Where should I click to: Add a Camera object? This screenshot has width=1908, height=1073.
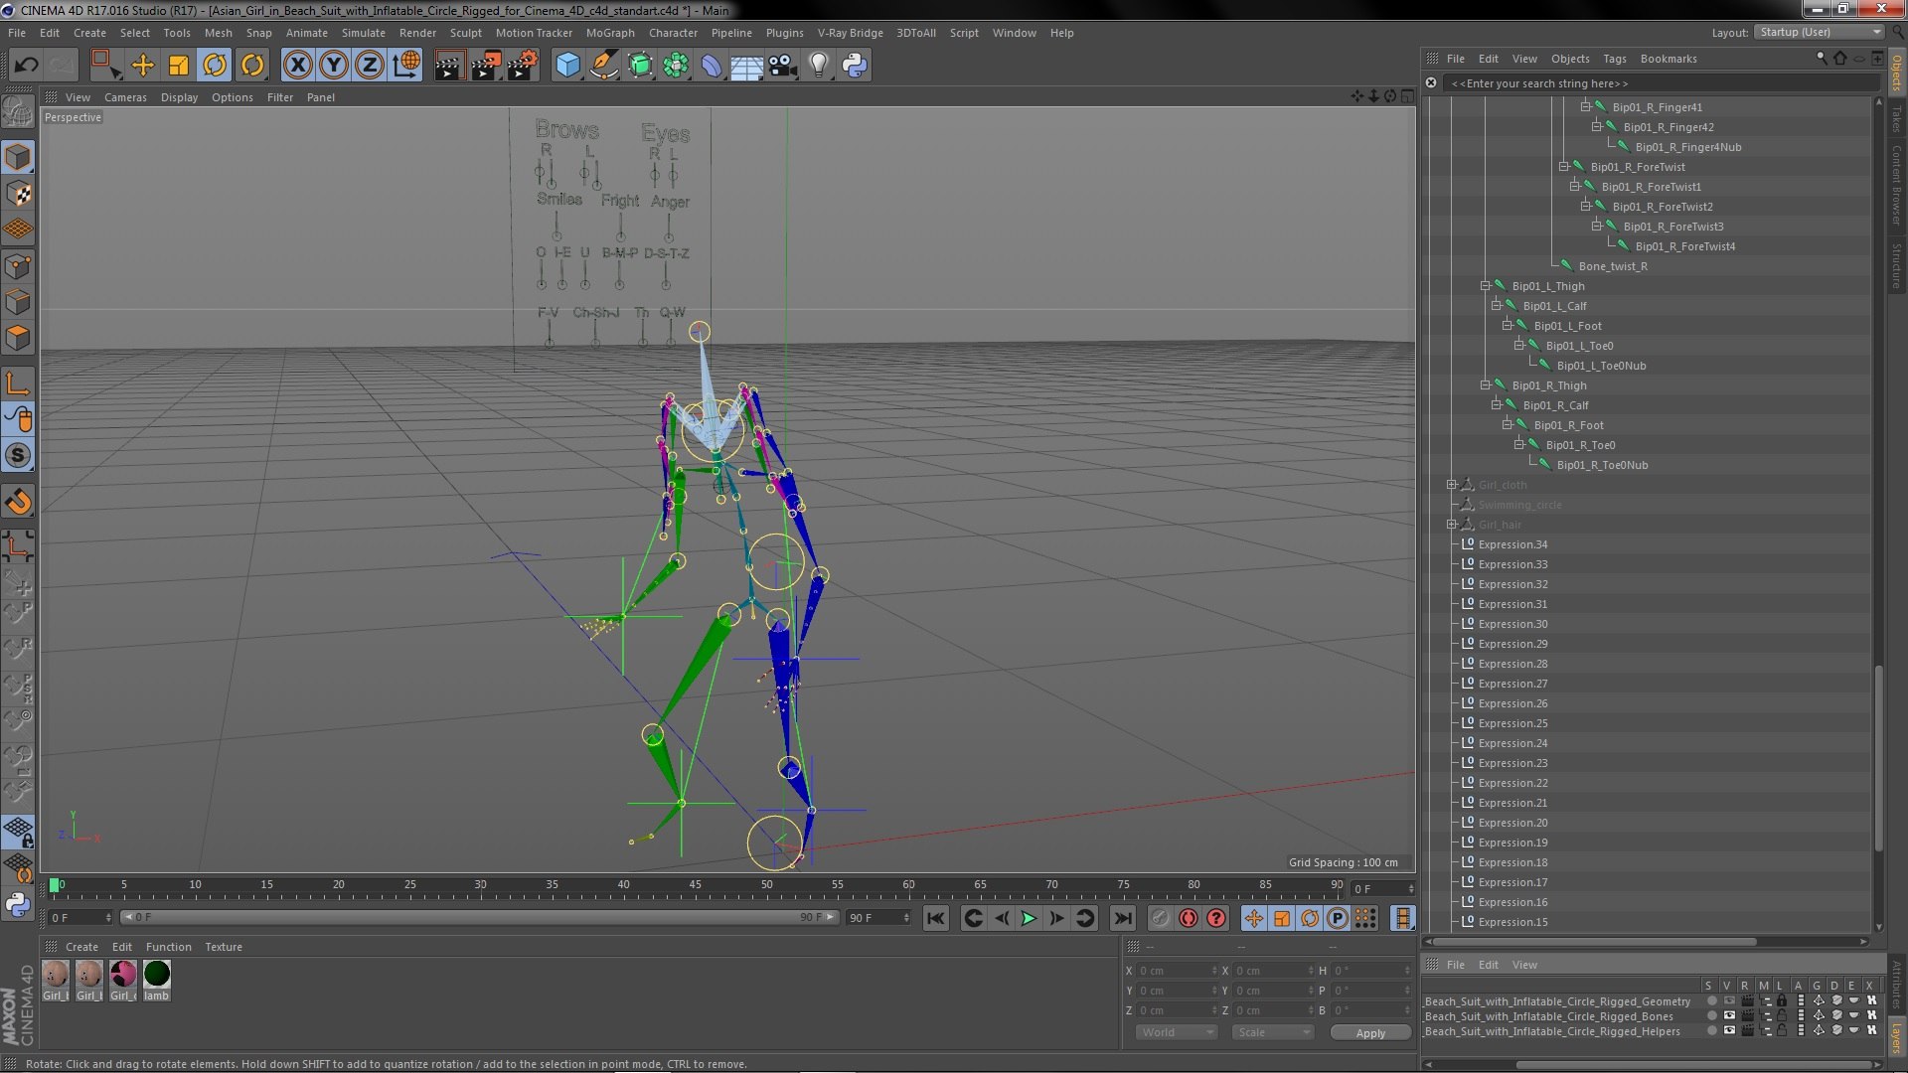(783, 66)
